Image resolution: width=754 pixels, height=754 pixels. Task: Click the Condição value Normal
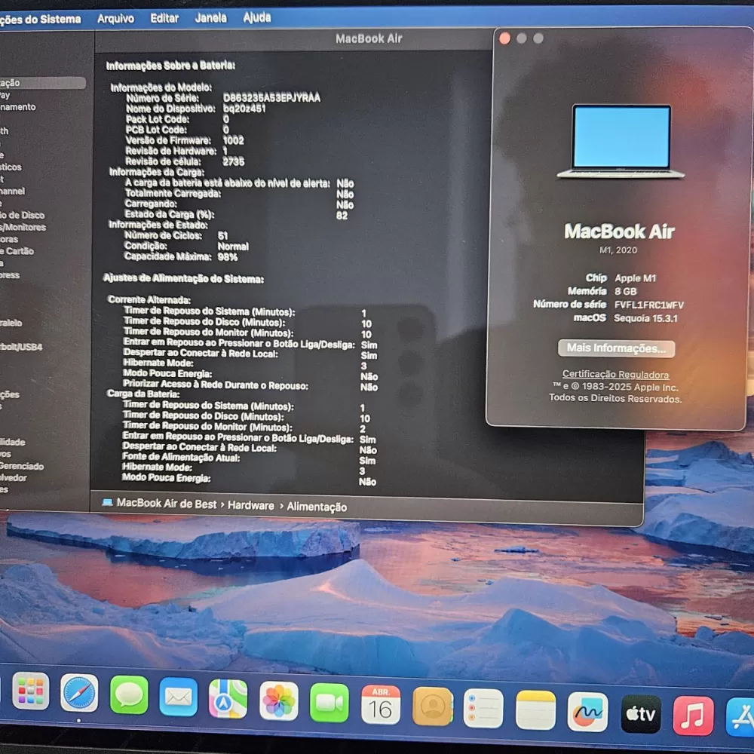pyautogui.click(x=233, y=247)
